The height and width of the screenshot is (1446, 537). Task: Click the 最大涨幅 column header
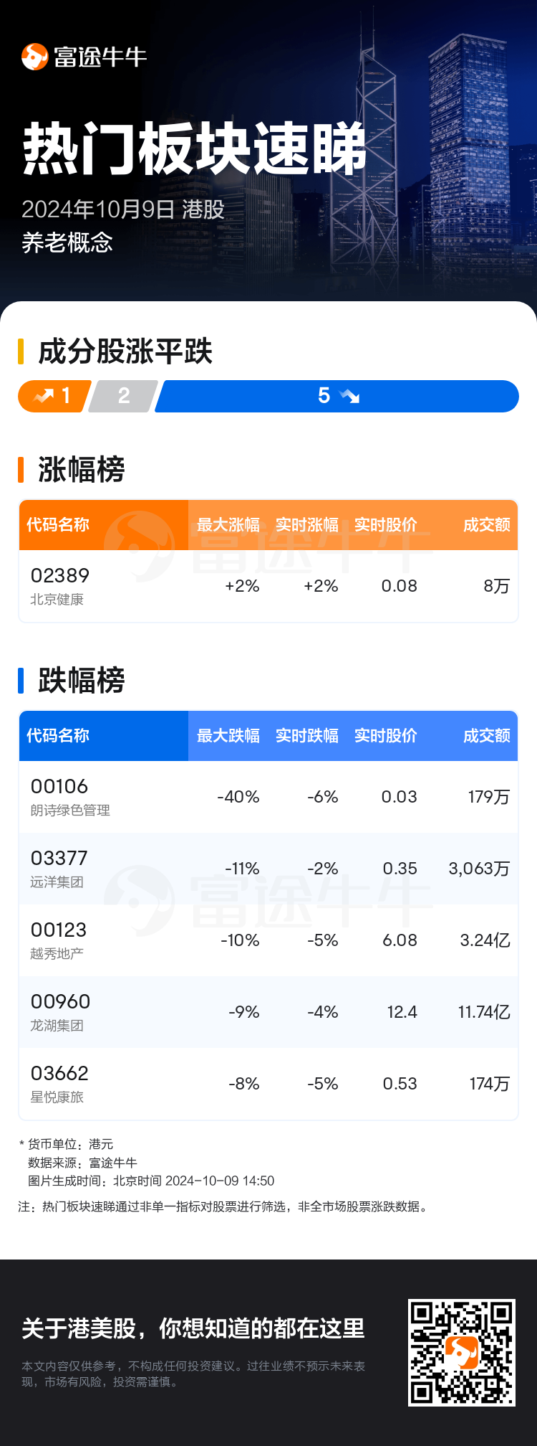point(228,525)
